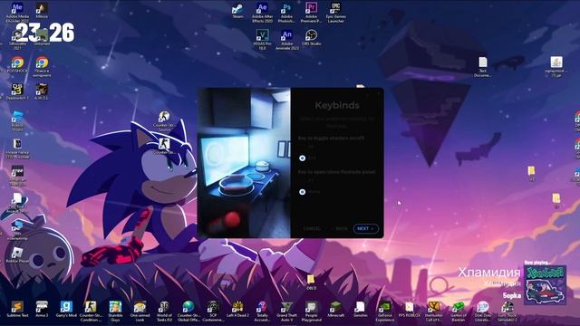Open the OBS Studio desktop shortcut
Image resolution: width=580 pixels, height=326 pixels.
click(x=311, y=38)
